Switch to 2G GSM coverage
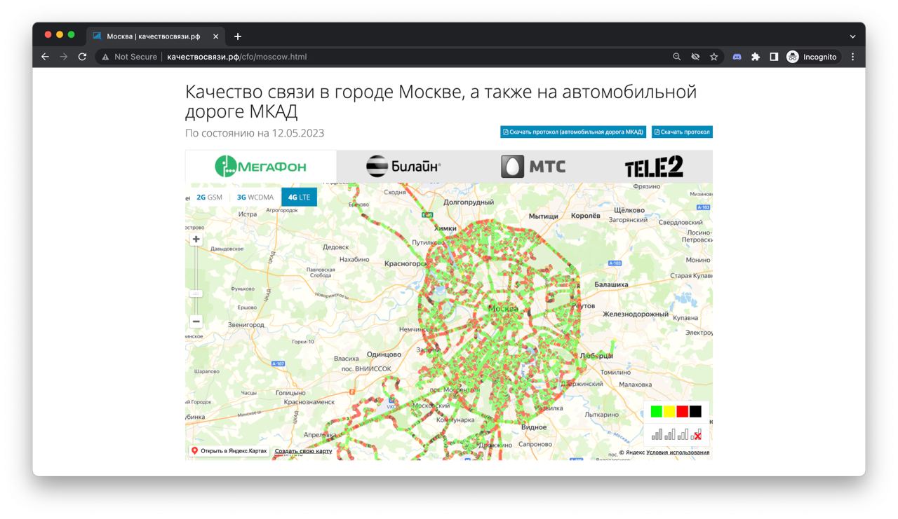The height and width of the screenshot is (519, 898). click(209, 198)
